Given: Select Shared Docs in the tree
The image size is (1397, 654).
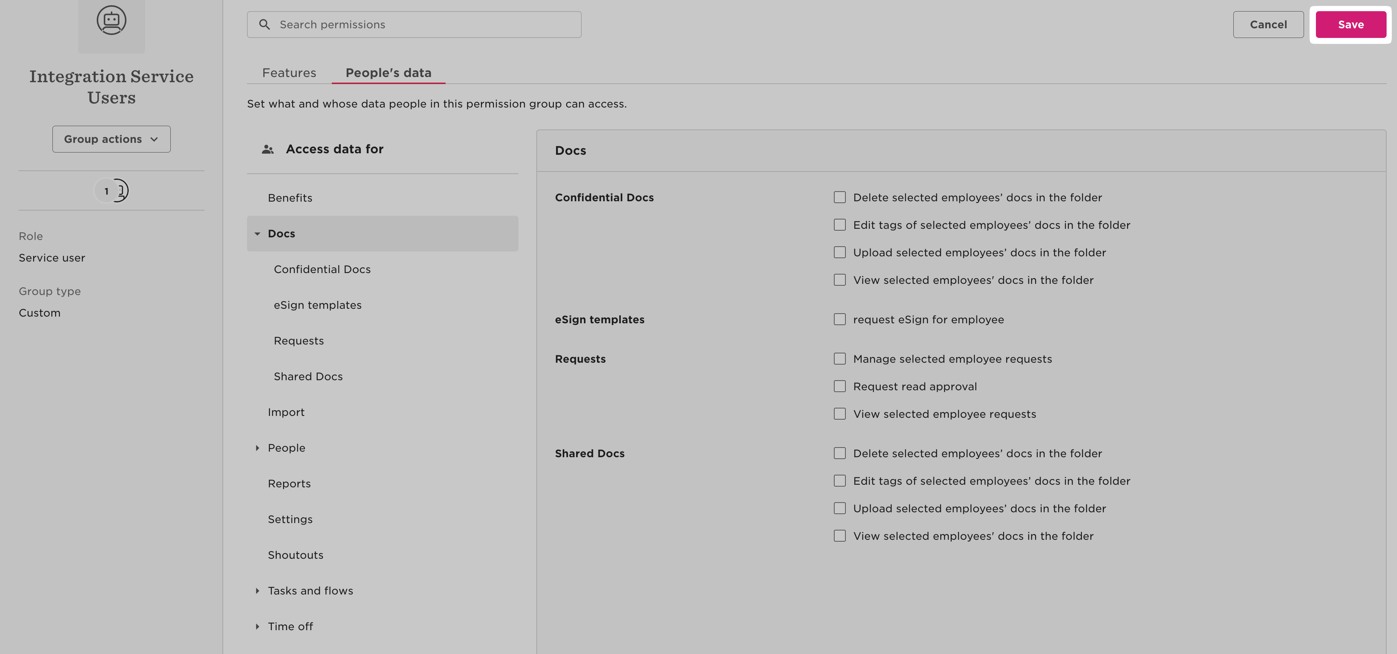Looking at the screenshot, I should click(x=308, y=376).
